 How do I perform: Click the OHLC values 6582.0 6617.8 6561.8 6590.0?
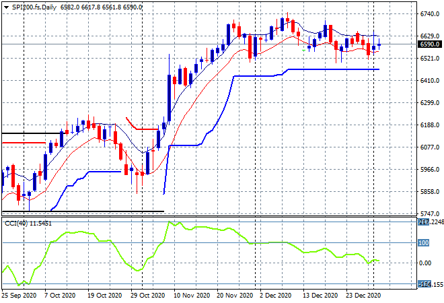point(101,7)
